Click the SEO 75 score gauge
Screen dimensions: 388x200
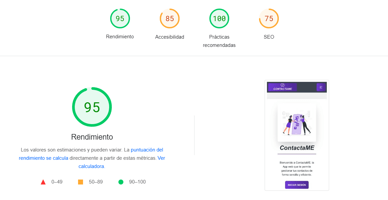tap(269, 18)
